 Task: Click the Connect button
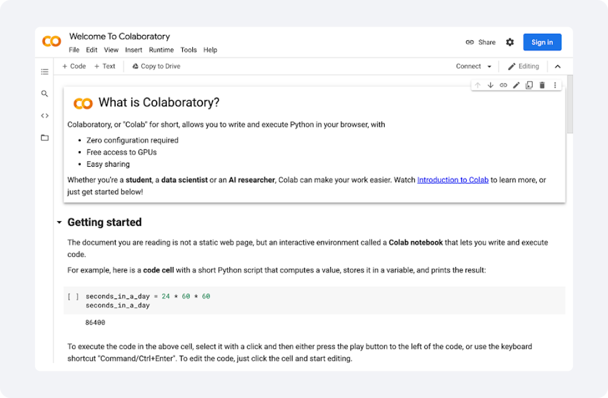pyautogui.click(x=468, y=66)
